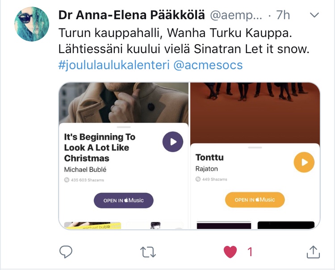Expand the tweet options chevron
Image resolution: width=335 pixels, height=270 pixels.
(x=314, y=15)
